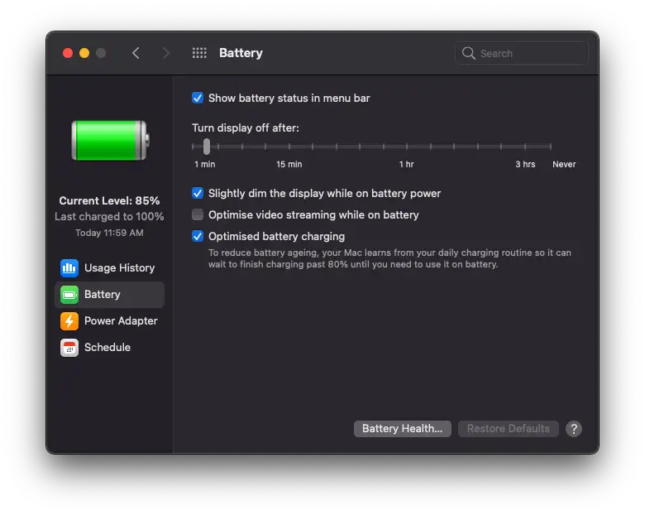Click the Current Level: 85% text
Screen dimensions: 645x515
[109, 200]
